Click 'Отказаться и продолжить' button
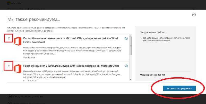 [179, 88]
